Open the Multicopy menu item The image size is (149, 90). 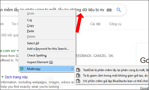pos(47,69)
